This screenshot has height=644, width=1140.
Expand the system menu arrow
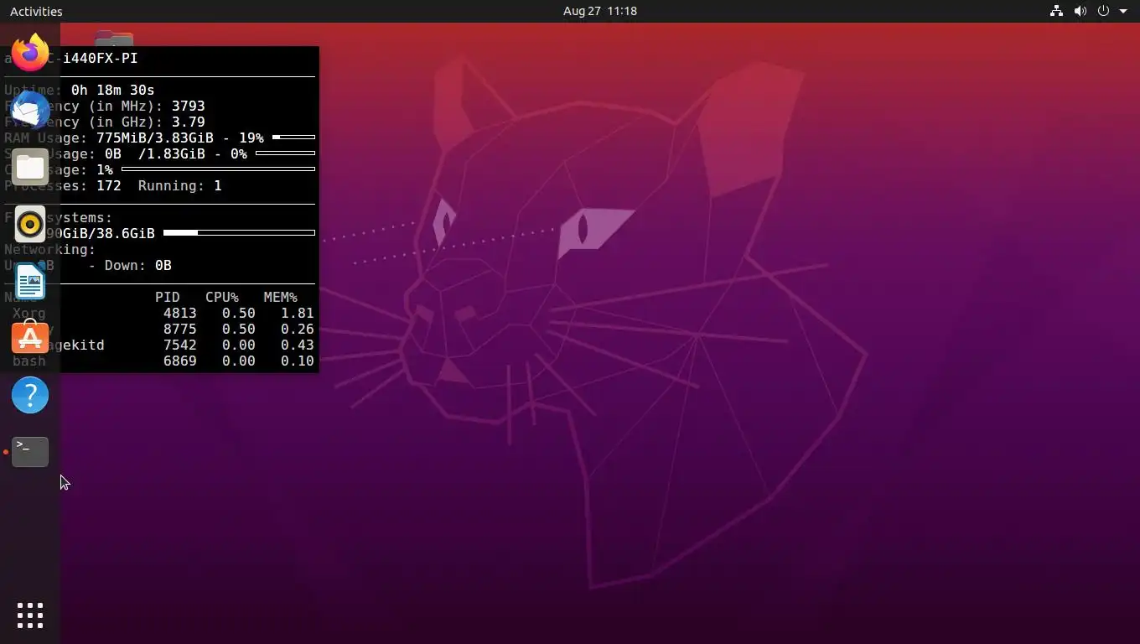1123,11
